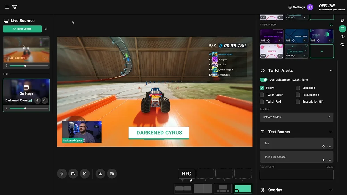Open the Position dropdown set to Bottom Middle
Screen dimensions: 347x195
[x=296, y=117]
